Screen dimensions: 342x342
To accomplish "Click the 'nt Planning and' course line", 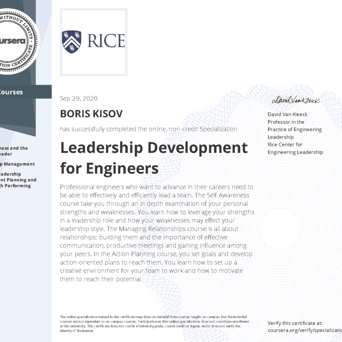I will point(18,180).
